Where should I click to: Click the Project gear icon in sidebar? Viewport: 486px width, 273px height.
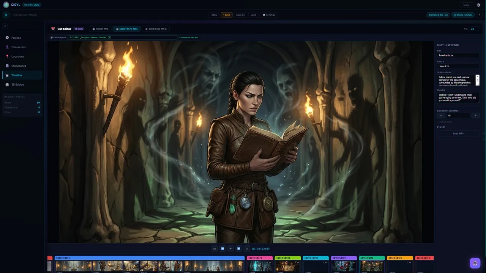coord(7,38)
